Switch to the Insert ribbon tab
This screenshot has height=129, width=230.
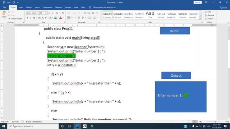21,7
